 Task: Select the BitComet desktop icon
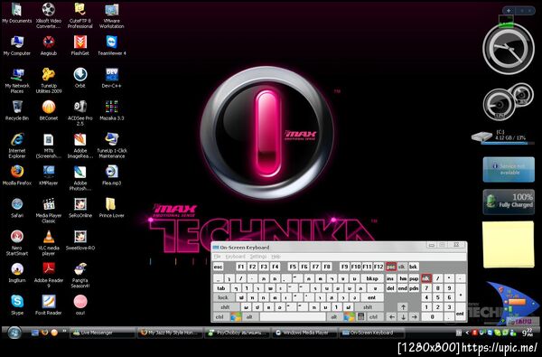point(49,110)
